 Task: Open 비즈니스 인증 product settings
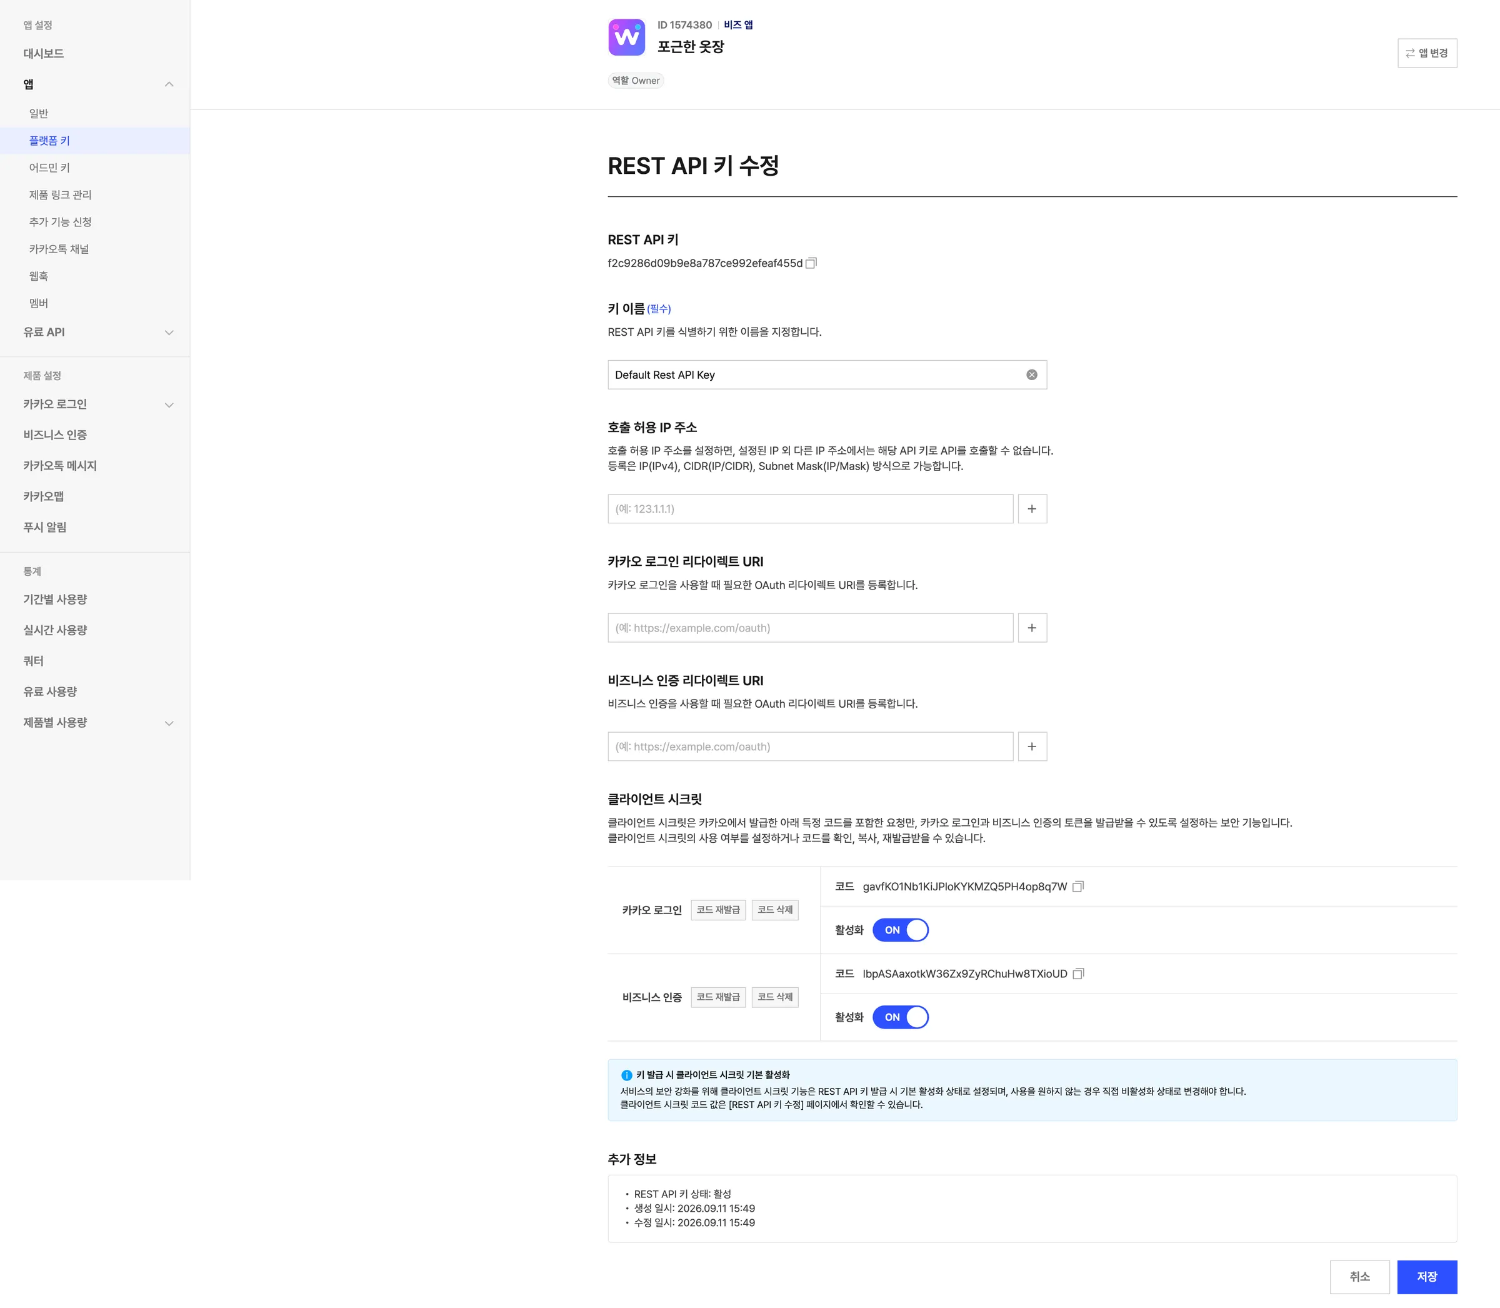point(56,435)
